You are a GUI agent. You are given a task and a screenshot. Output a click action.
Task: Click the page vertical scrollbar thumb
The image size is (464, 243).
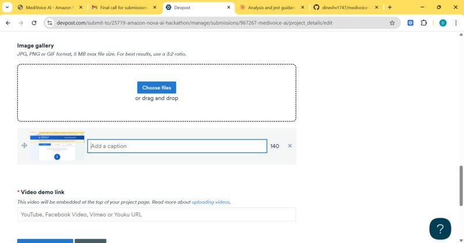tap(461, 186)
